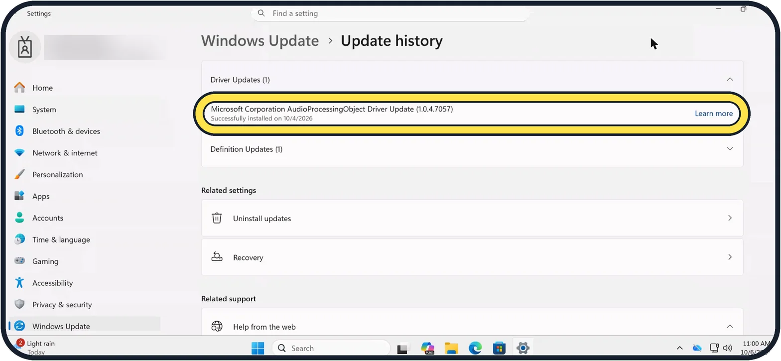This screenshot has width=781, height=361.
Task: Go back to Windows Update breadcrumb
Action: [x=260, y=41]
